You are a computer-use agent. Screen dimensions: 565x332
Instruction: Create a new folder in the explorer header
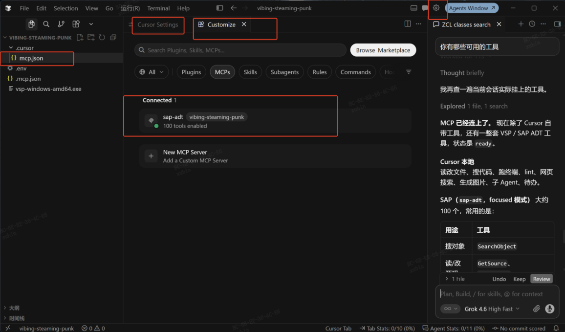(x=91, y=37)
